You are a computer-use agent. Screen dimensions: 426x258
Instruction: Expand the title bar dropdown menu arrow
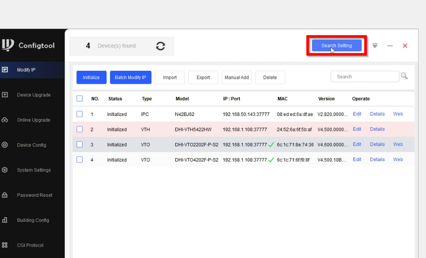tap(375, 46)
